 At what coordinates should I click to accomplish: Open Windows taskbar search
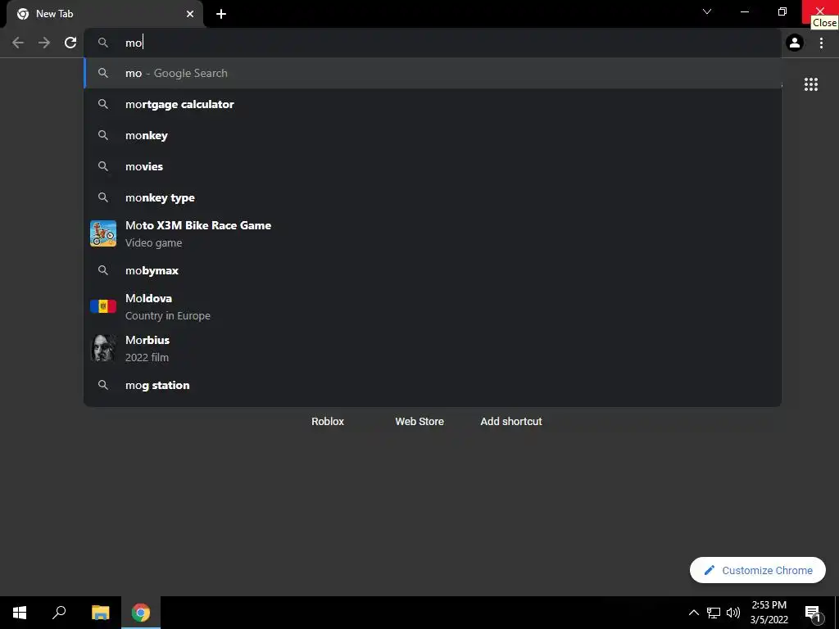tap(59, 613)
